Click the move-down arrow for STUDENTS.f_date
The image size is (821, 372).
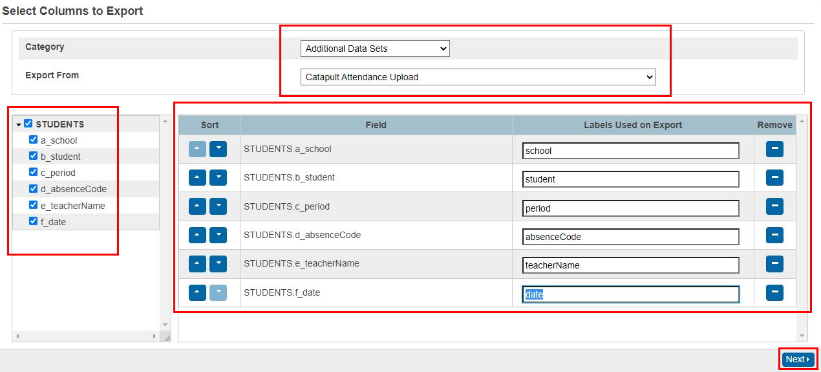219,293
